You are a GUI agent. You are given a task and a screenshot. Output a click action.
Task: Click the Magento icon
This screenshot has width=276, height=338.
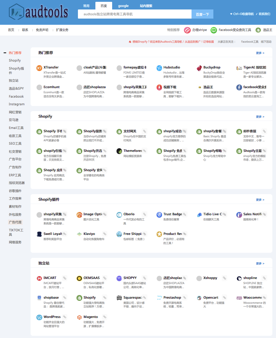click(79, 317)
